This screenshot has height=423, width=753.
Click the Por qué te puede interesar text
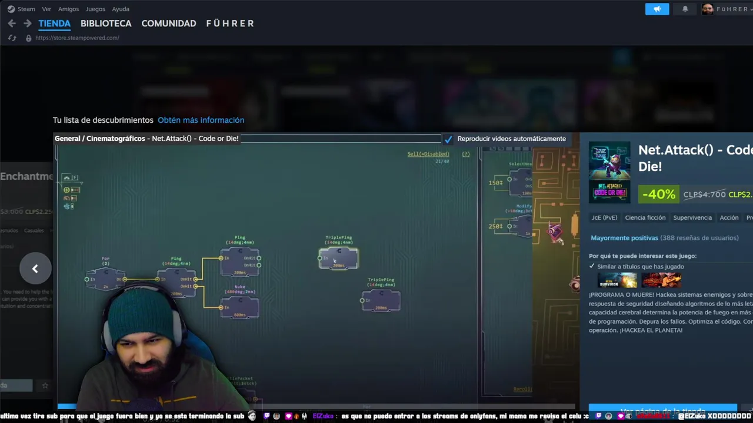coord(642,256)
